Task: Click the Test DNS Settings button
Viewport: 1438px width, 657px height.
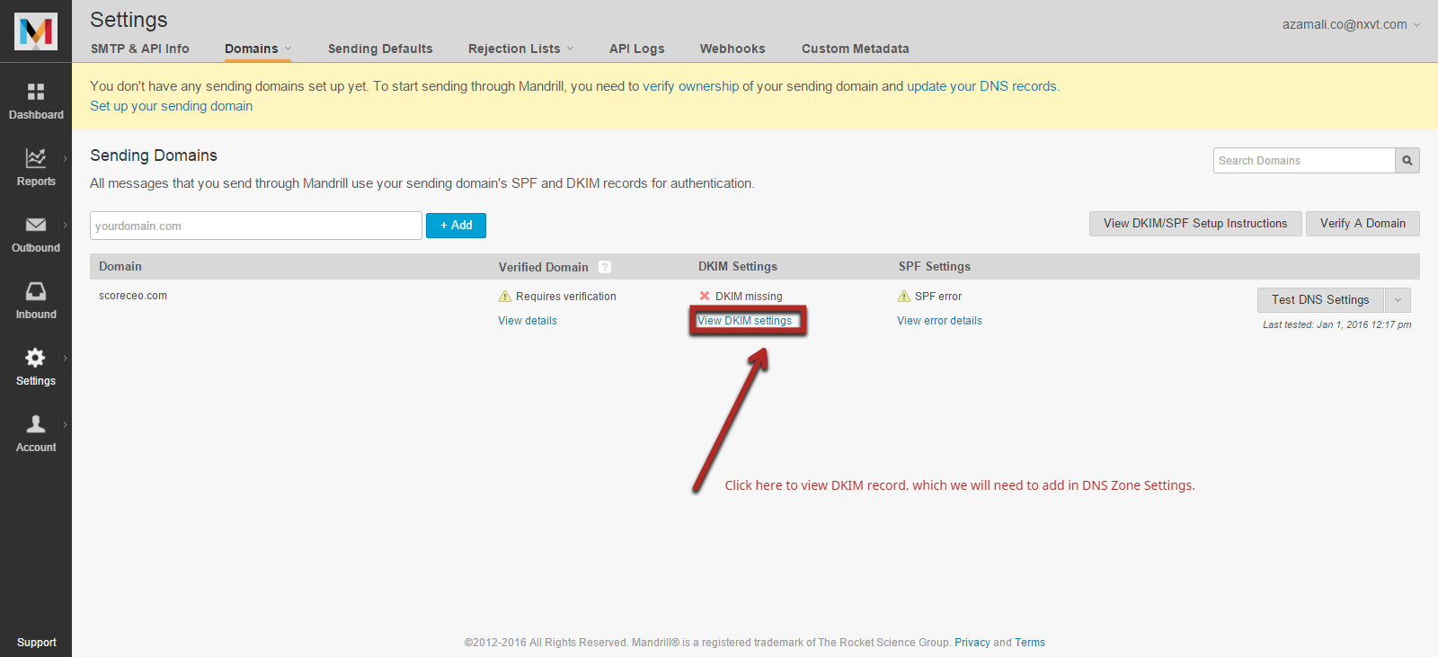Action: (1320, 300)
